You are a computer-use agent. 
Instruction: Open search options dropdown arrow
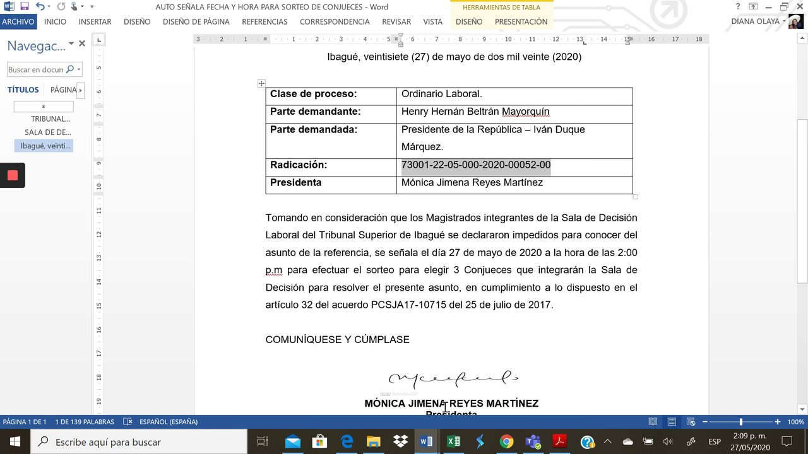coord(78,69)
